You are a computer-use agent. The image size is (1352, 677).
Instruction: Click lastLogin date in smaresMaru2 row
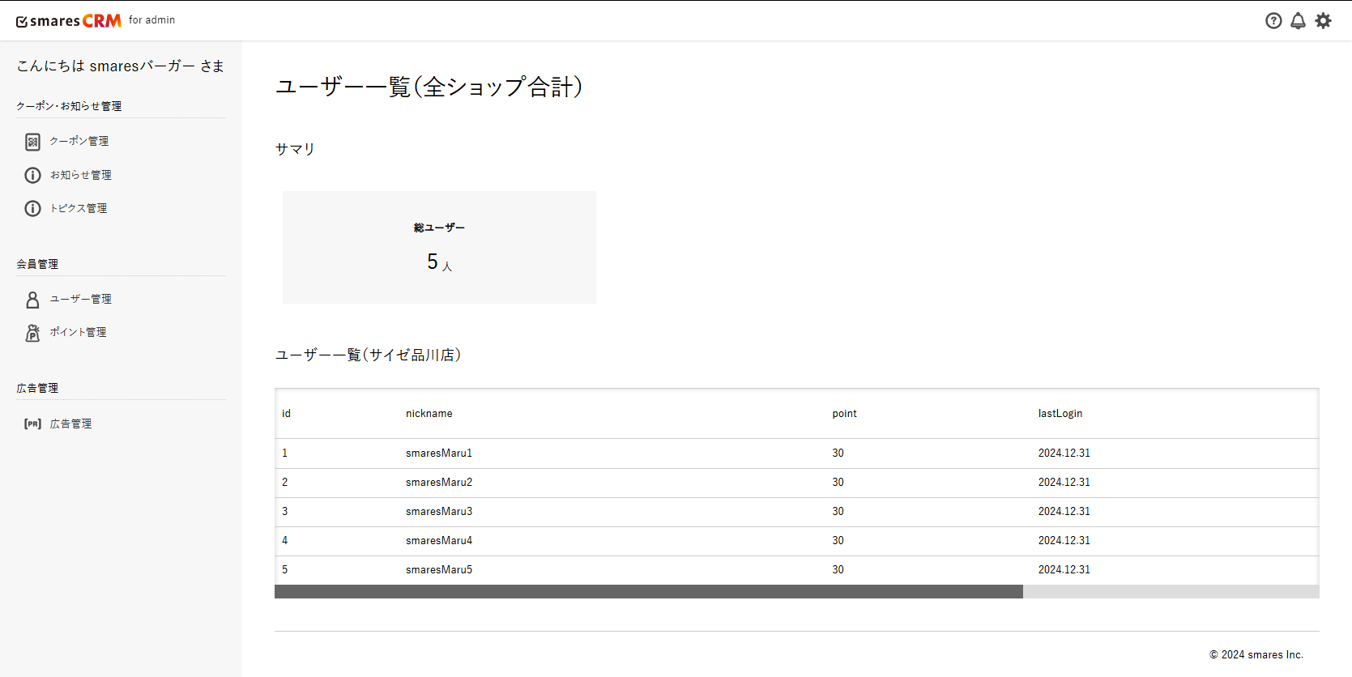pos(1064,483)
